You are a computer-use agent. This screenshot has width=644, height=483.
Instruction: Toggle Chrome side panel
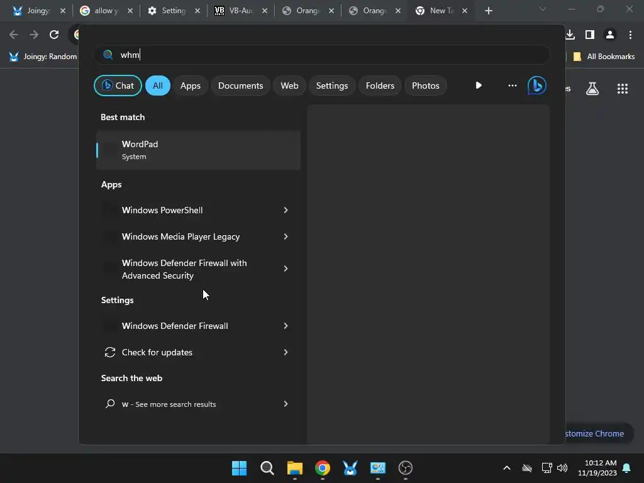point(590,35)
